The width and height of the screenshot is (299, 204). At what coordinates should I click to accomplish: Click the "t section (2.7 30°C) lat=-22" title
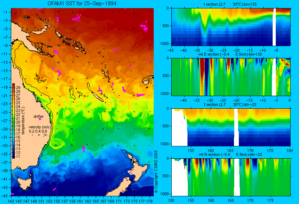tap(230, 104)
